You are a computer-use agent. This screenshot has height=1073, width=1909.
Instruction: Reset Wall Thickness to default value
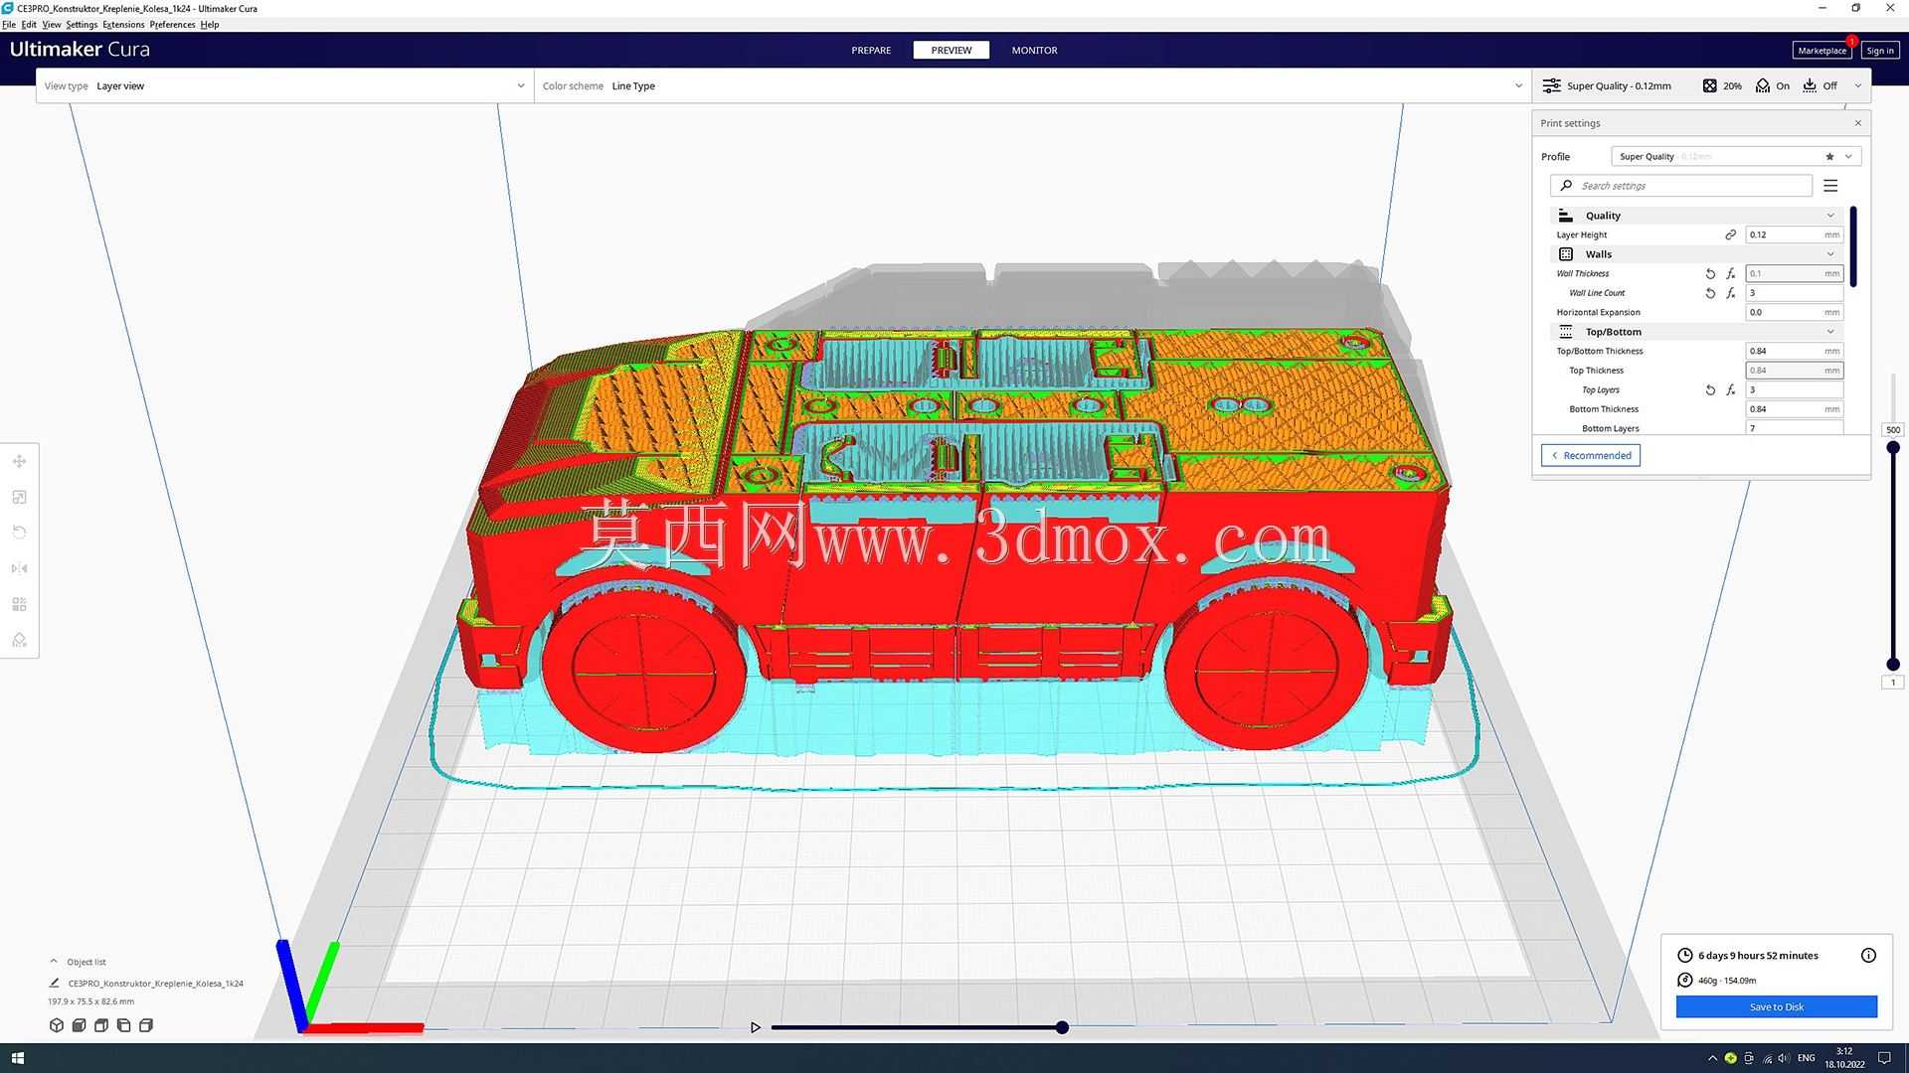tap(1710, 273)
